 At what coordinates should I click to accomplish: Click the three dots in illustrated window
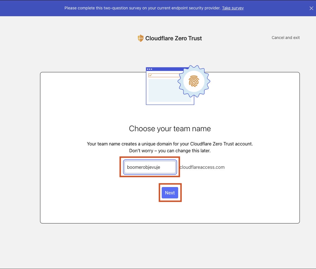149,69
